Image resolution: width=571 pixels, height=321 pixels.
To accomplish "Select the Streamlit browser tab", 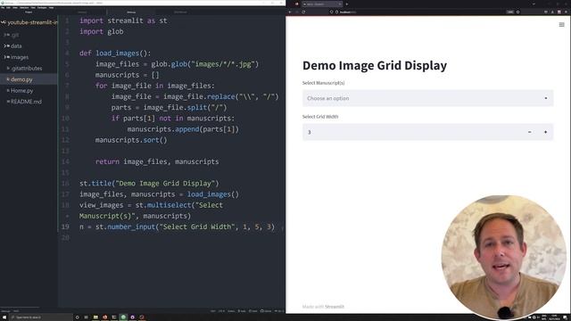I will click(x=322, y=4).
